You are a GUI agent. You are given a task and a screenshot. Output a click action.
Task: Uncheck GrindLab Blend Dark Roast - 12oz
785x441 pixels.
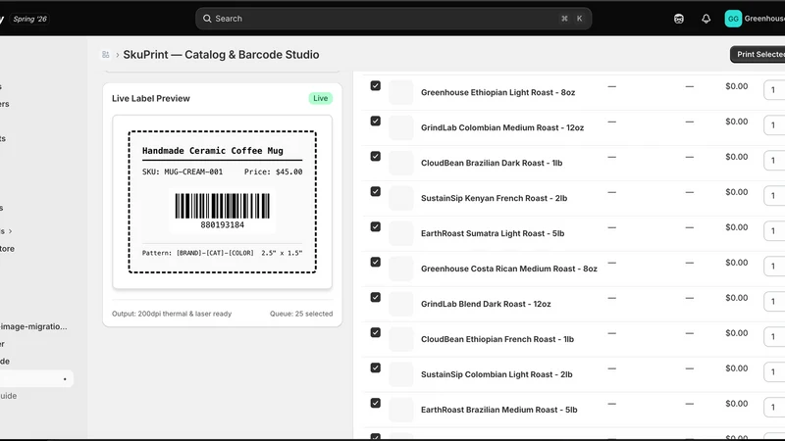point(376,298)
